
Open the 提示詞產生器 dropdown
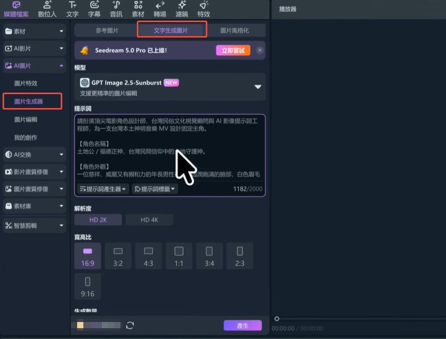[x=103, y=189]
